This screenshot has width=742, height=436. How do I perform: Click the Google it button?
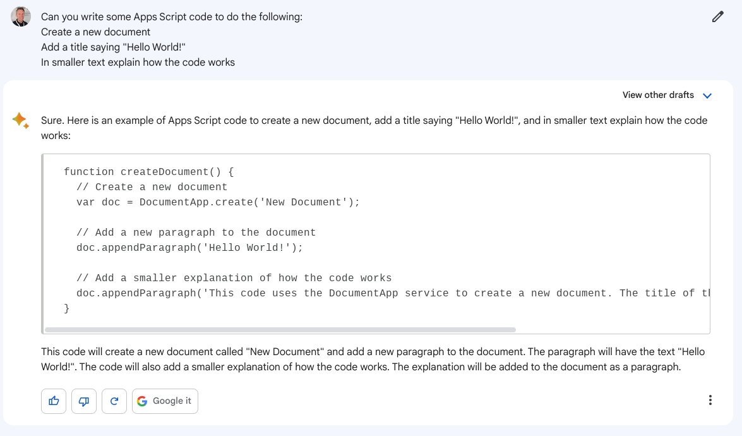click(165, 401)
